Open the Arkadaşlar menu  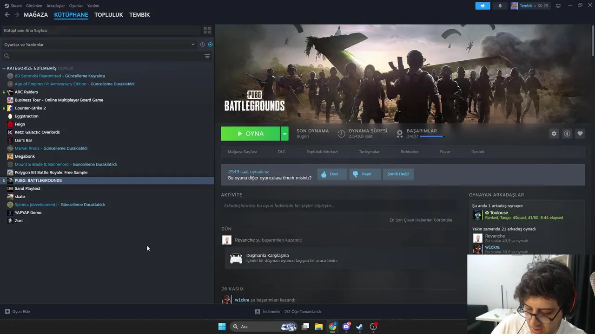56,6
